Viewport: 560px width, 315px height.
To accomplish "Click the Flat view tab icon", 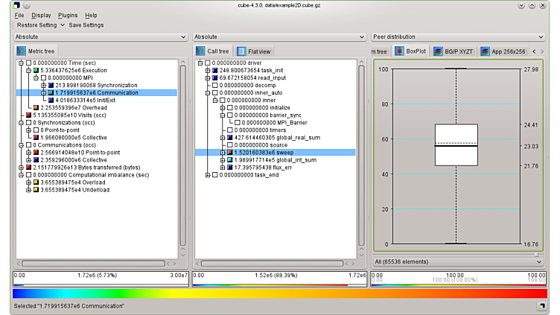I will pos(242,51).
